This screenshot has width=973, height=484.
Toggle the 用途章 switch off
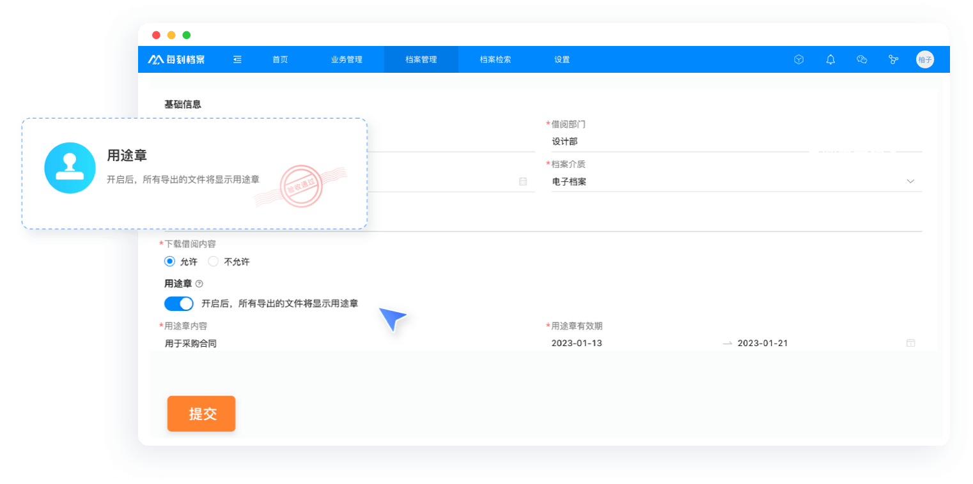tap(179, 303)
